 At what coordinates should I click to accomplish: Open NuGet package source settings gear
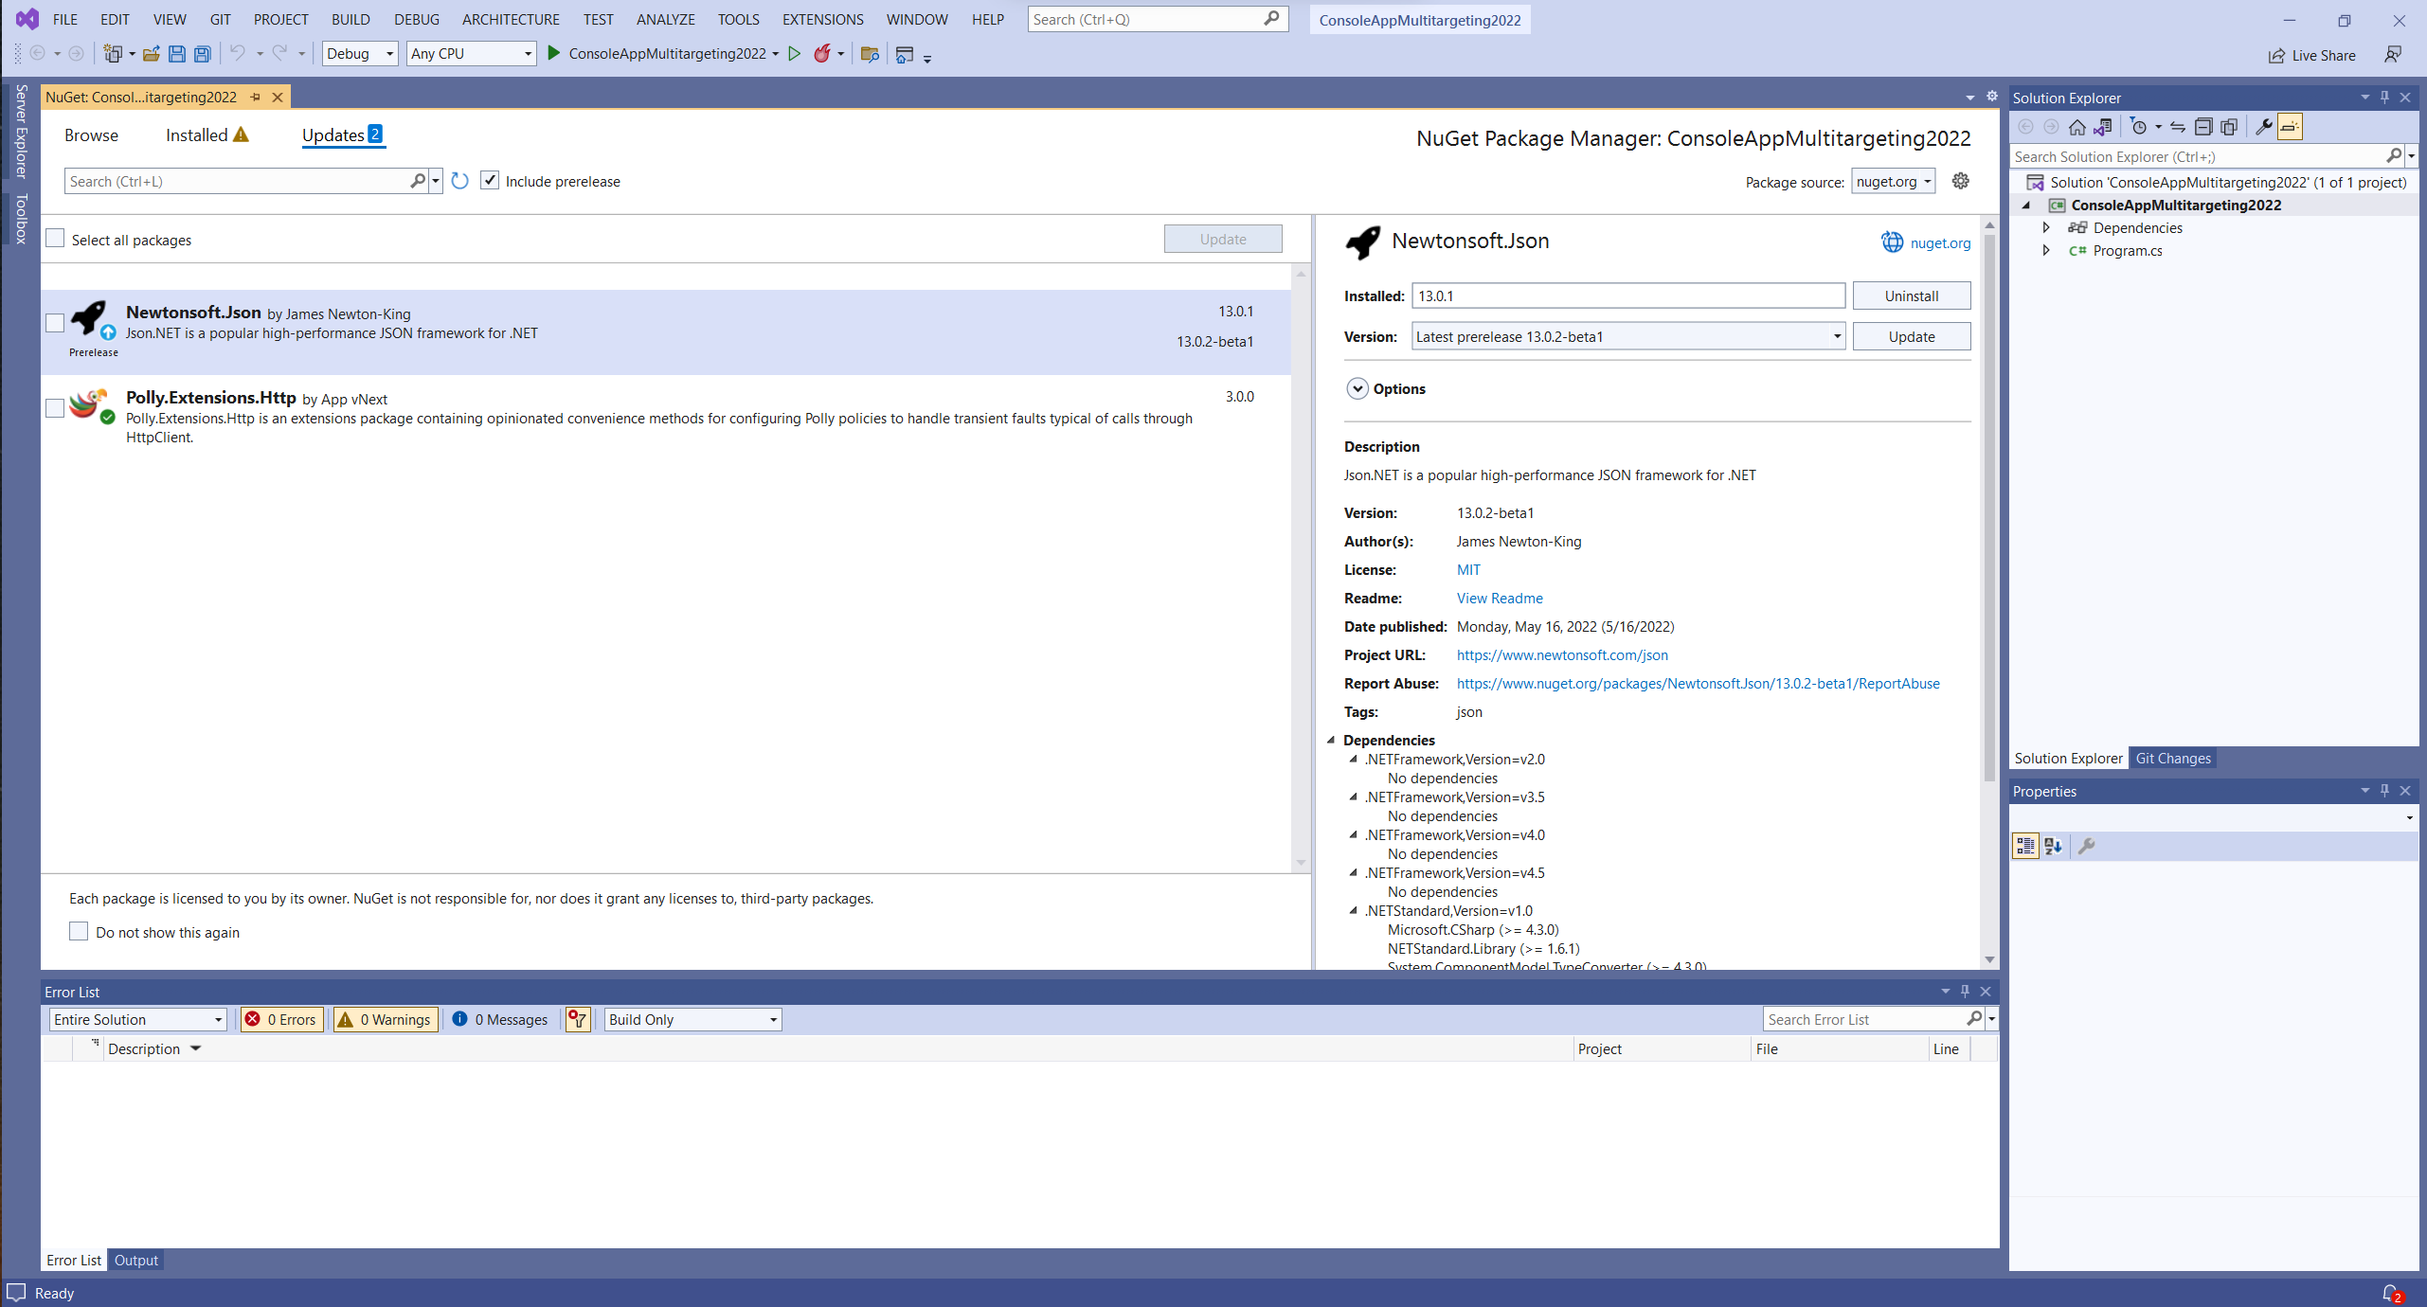click(x=1960, y=181)
